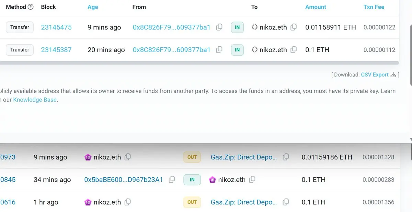Copy sender address in block 23145475 row
This screenshot has width=412, height=212.
click(219, 27)
